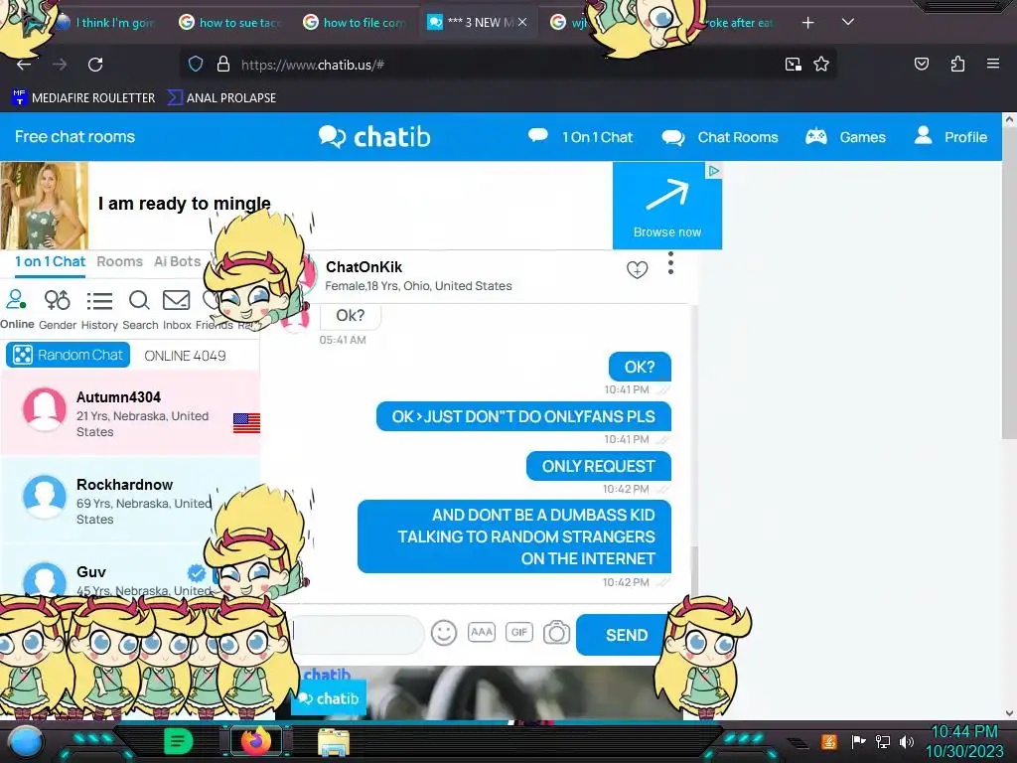
Task: Open the MEDIAFIRE ROULETTER bookmark
Action: click(83, 98)
